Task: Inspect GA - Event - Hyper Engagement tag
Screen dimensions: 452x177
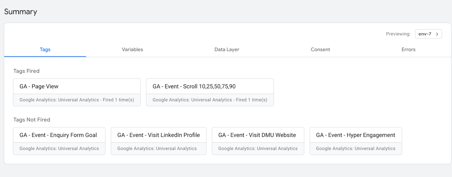Action: pos(355,135)
